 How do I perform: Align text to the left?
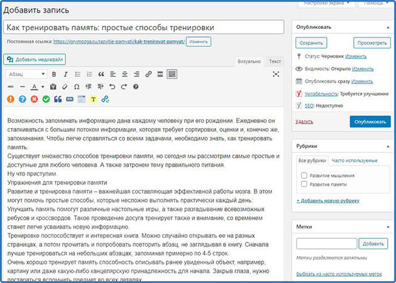pyautogui.click(x=113, y=74)
